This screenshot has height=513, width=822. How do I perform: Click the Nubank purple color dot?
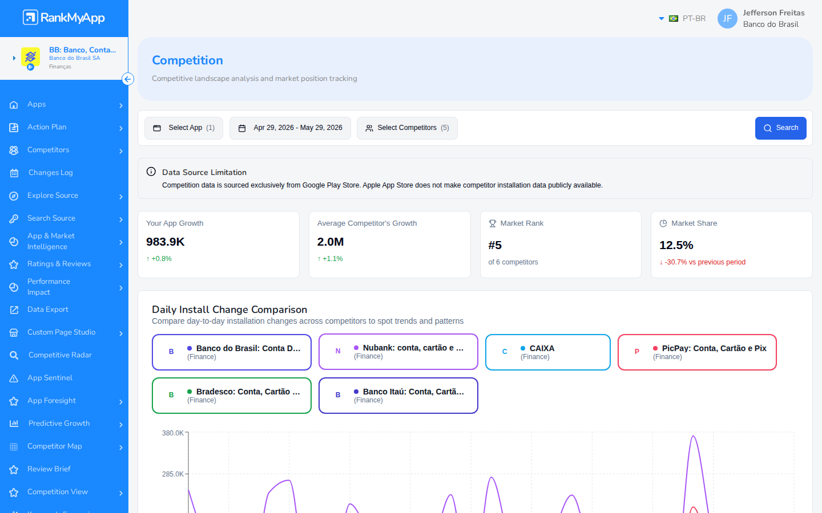[x=356, y=348]
